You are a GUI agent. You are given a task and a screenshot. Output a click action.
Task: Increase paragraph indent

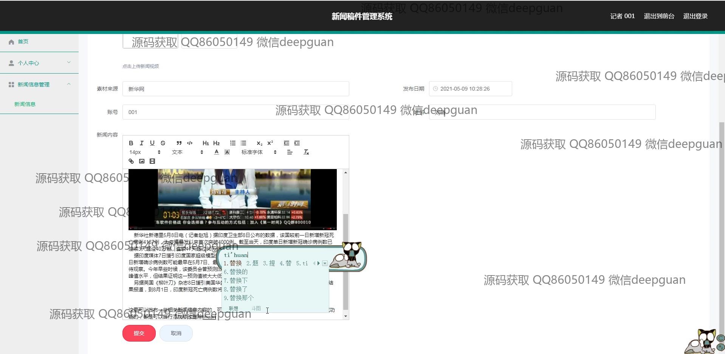pos(297,143)
